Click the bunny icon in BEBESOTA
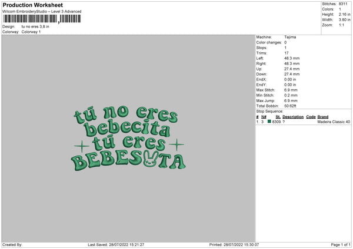Screen dimensions: 353x249 (151, 159)
